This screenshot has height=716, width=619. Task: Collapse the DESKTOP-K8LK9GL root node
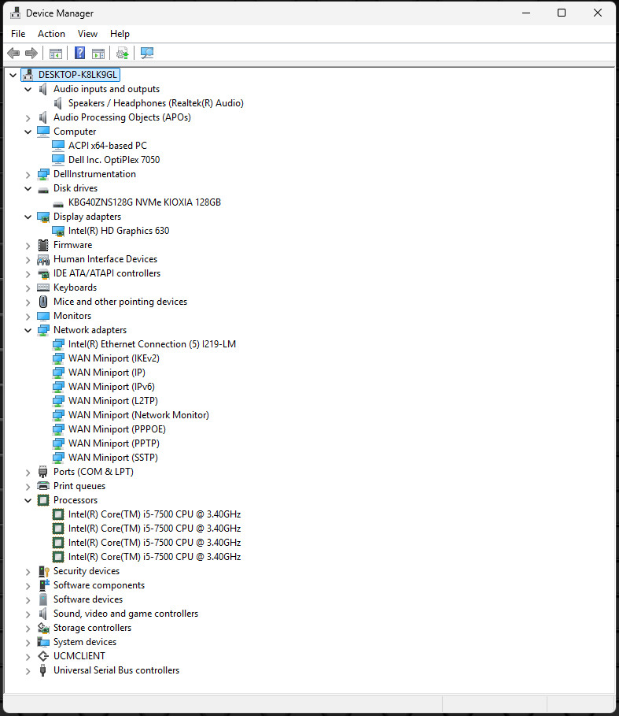[13, 75]
